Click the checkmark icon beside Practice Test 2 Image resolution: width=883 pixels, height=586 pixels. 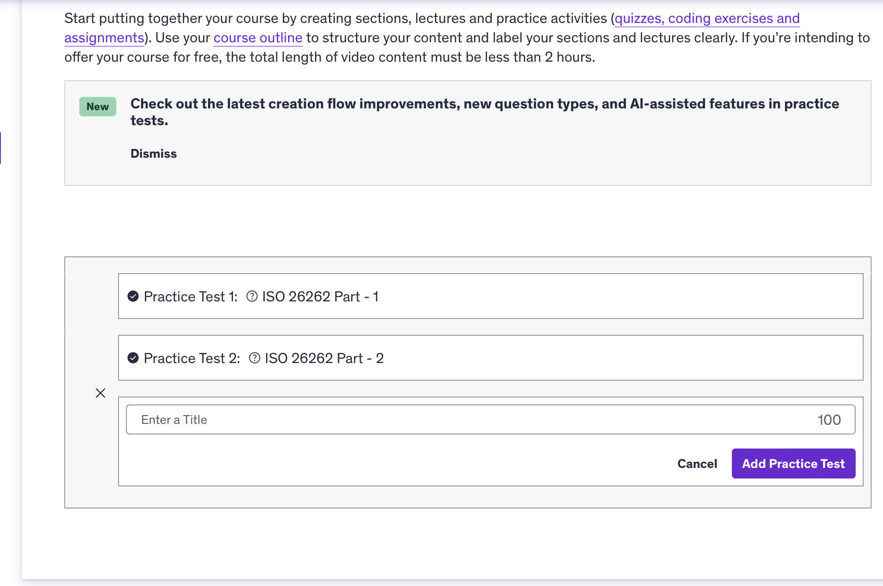pyautogui.click(x=133, y=358)
